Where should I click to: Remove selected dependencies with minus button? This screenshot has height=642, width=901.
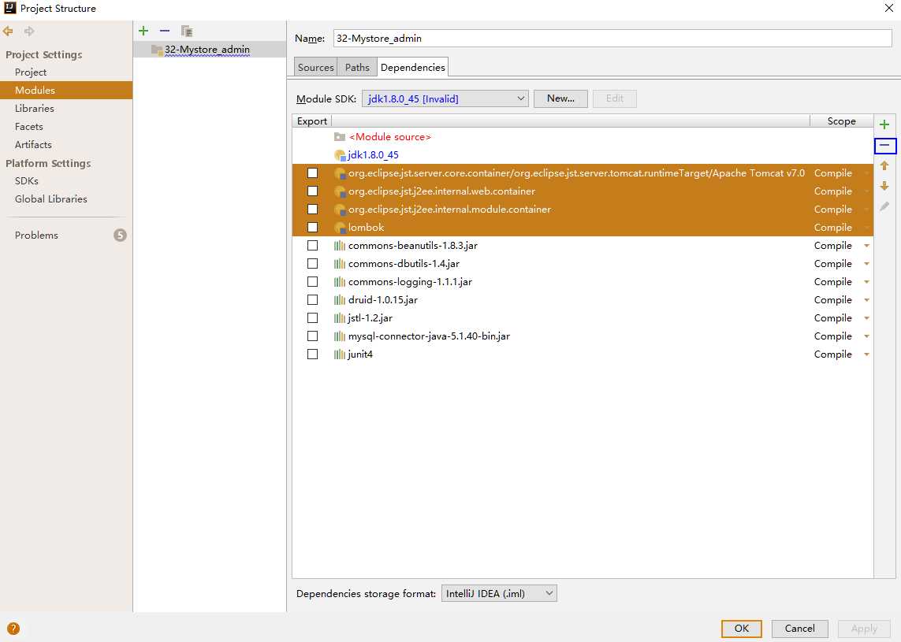(x=885, y=146)
